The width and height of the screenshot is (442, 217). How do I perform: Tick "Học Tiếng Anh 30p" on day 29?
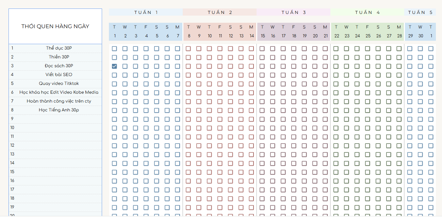coord(410,110)
